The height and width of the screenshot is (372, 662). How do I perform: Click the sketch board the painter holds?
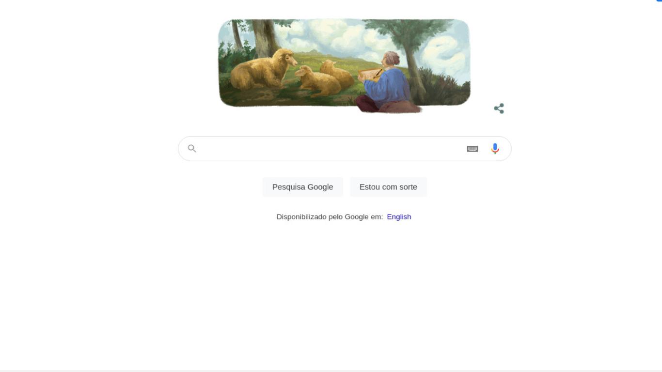(370, 74)
